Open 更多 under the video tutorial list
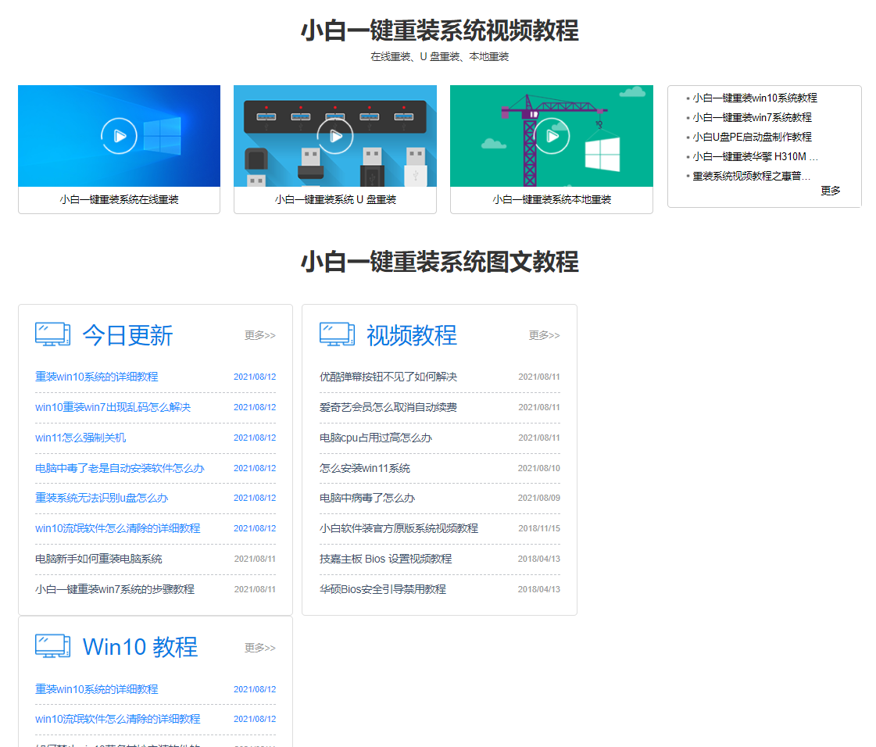The image size is (876, 747). (830, 191)
